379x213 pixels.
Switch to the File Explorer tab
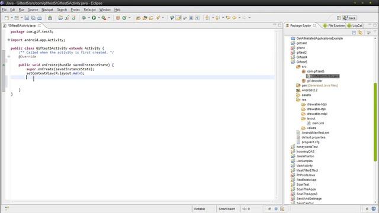(x=334, y=25)
